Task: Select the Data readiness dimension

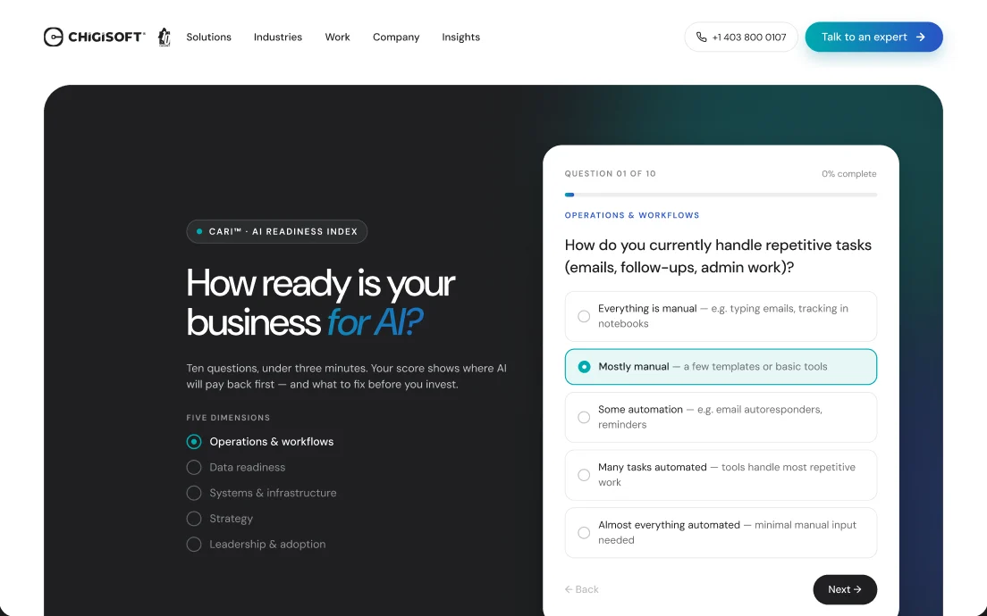Action: [x=236, y=468]
